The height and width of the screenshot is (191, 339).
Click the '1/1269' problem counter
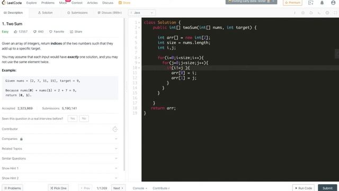pyautogui.click(x=102, y=188)
